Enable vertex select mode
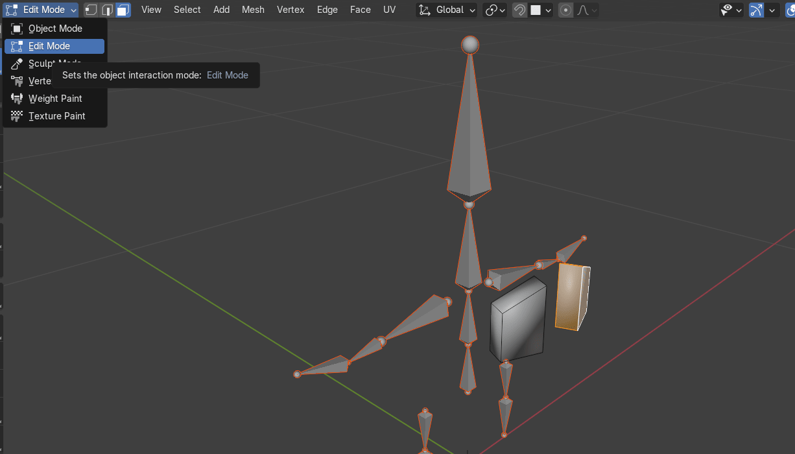Viewport: 795px width, 454px height. tap(91, 10)
